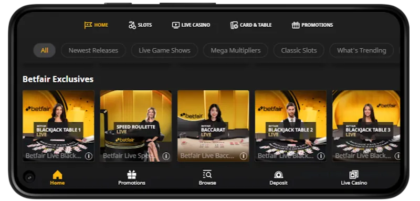Click the 'Betfair Live Spee...' caption text
This screenshot has height=201, width=420.
129,156
